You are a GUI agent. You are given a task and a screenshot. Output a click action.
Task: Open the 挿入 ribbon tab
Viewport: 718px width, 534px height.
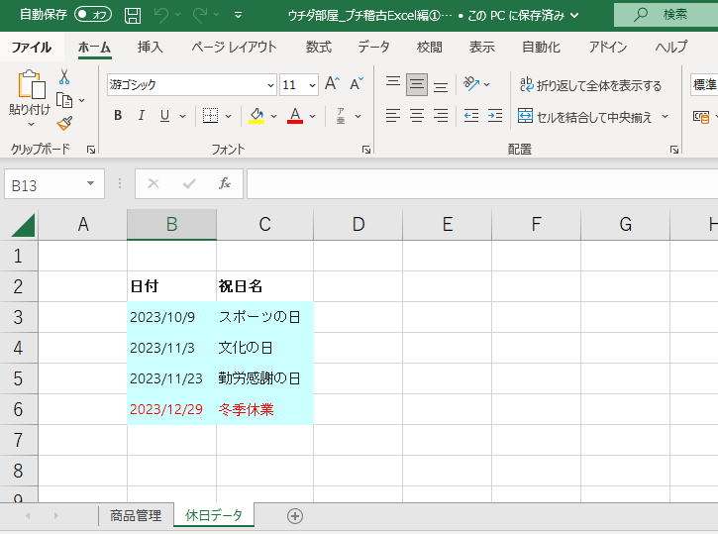coord(151,47)
